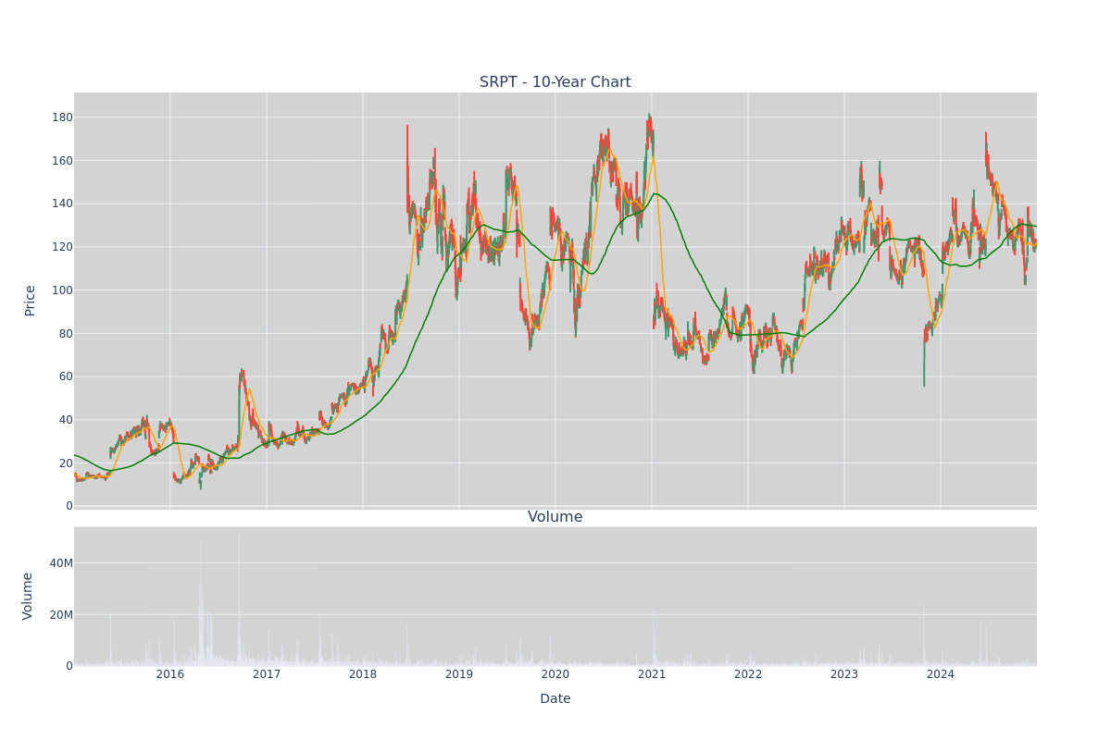1111x740 pixels.
Task: Click the "160" price tick label
Action: pyautogui.click(x=62, y=161)
